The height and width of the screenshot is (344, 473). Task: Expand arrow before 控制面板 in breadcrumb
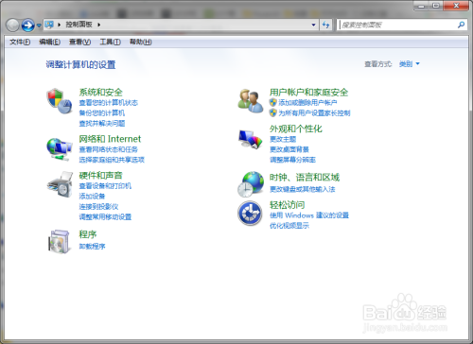(60, 25)
